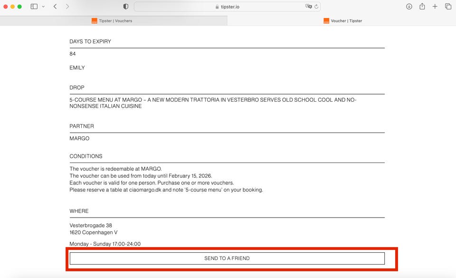Click the Voucher | Tipster tab favicon
Screen dimensions: 456x278
click(x=326, y=20)
